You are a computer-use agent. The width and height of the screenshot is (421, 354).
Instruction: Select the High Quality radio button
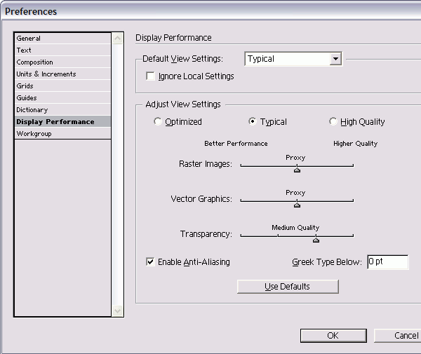tap(333, 122)
